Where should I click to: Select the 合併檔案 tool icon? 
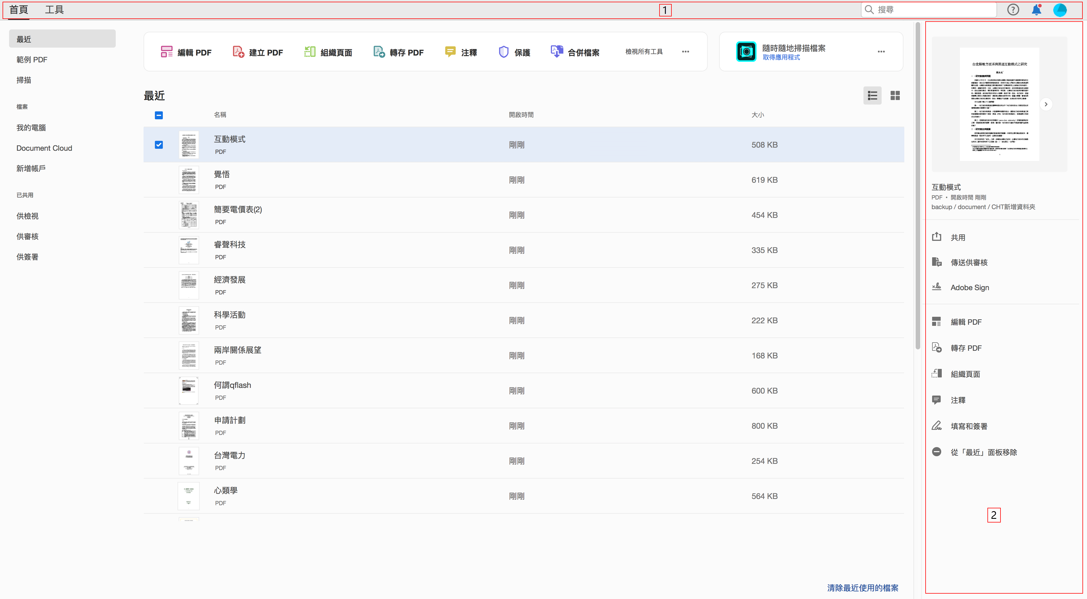557,51
